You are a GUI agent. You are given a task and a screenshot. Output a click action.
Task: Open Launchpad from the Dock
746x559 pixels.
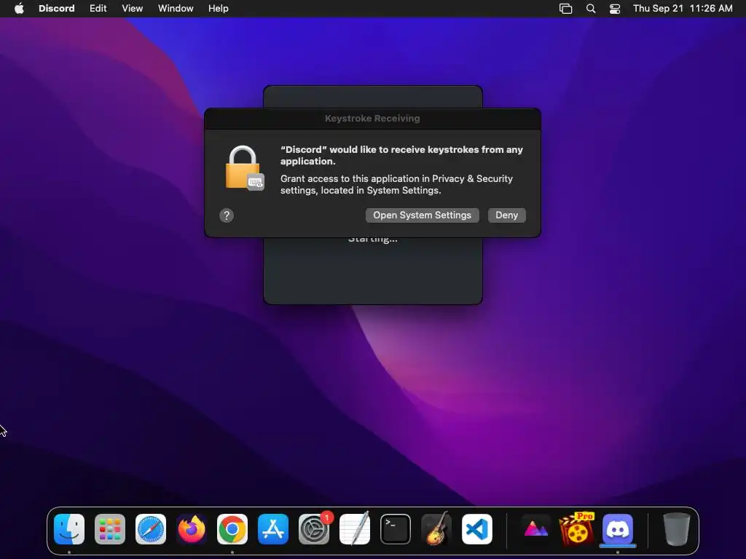(110, 529)
